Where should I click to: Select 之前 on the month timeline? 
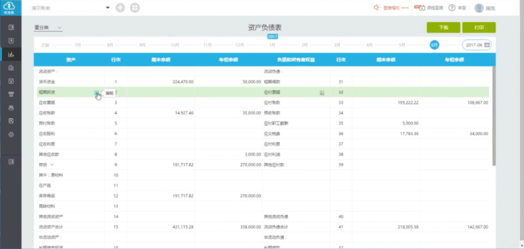point(45,45)
